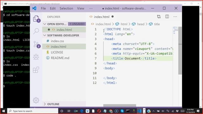203x114 pixels.
Task: Open README.md in the file tree
Action: tap(64, 58)
